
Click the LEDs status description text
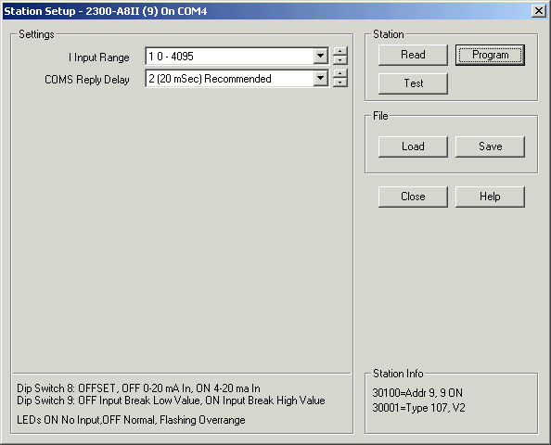coord(131,420)
